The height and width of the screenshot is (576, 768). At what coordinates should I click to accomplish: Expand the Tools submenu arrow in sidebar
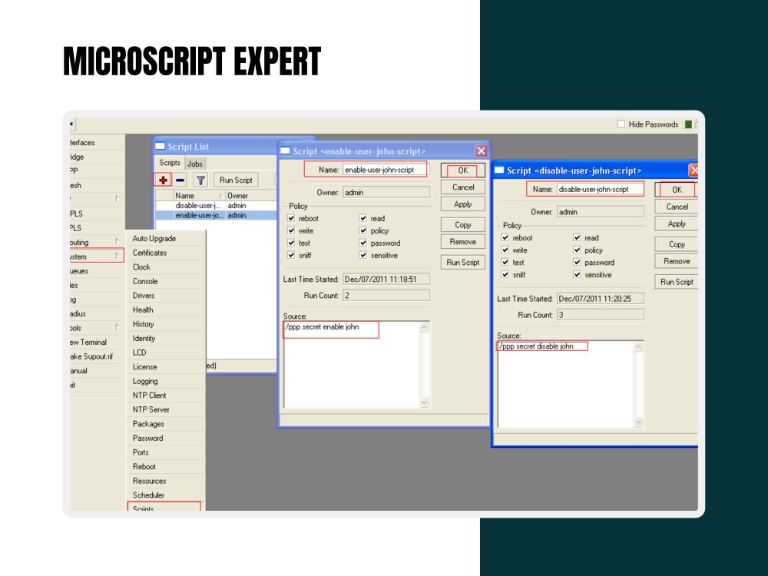point(117,326)
